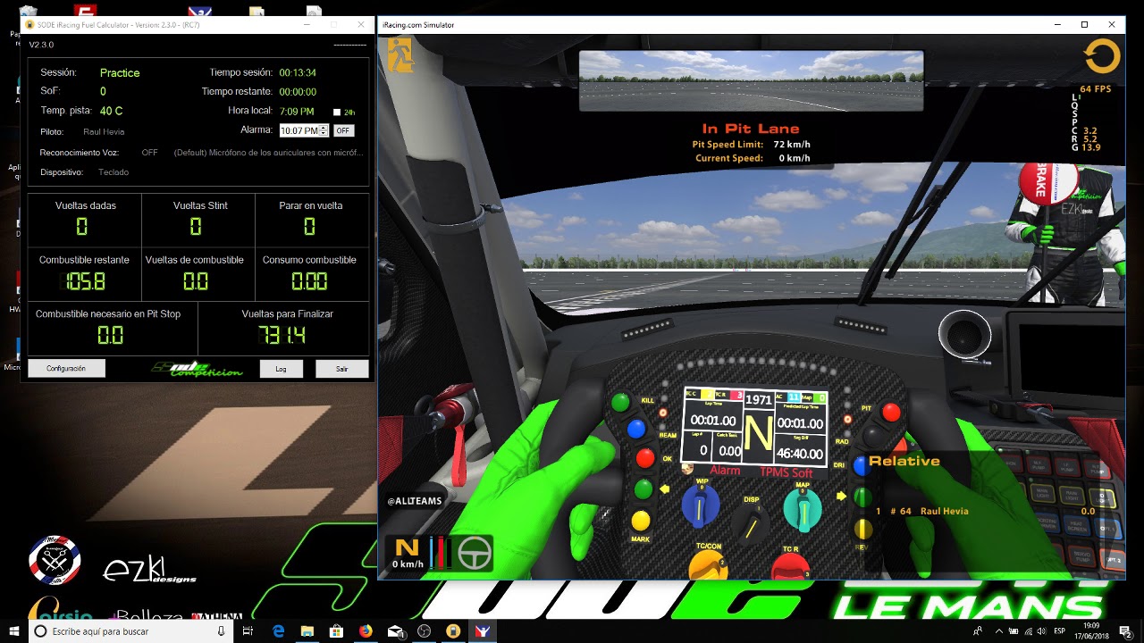Click the volume icon in system tray
This screenshot has height=643, width=1144.
pos(1042,631)
